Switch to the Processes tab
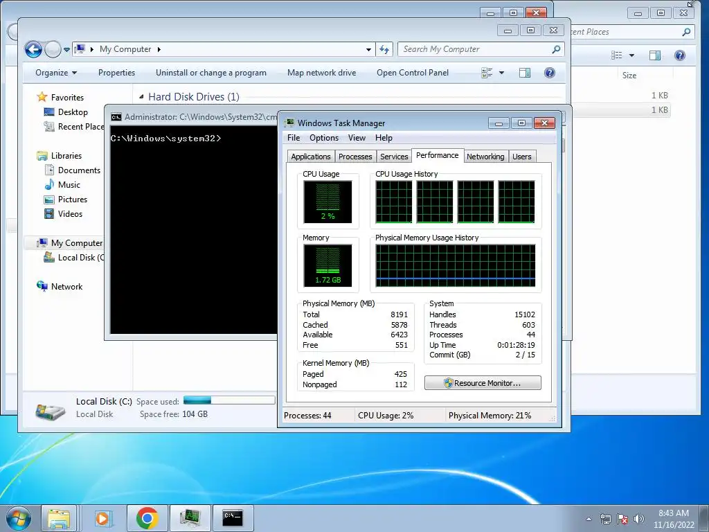 click(355, 157)
